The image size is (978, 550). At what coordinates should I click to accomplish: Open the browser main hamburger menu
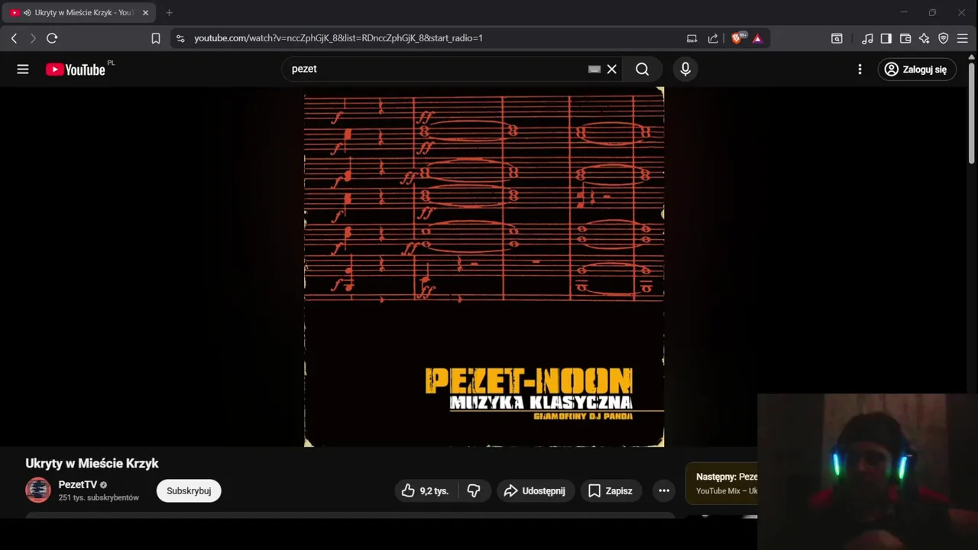point(963,38)
